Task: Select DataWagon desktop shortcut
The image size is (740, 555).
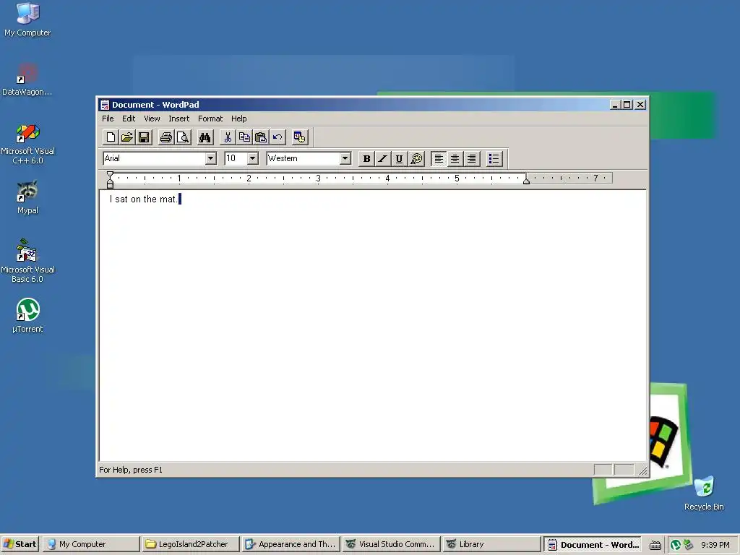Action: pyautogui.click(x=27, y=79)
